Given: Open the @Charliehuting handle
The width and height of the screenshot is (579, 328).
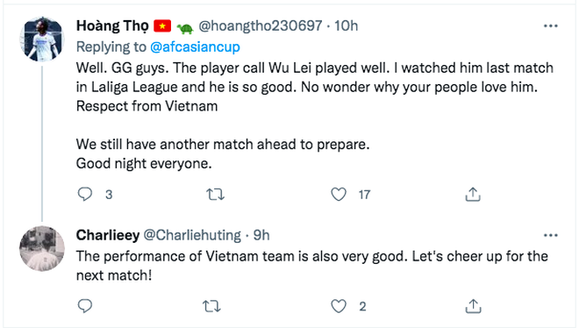Looking at the screenshot, I should coord(192,235).
